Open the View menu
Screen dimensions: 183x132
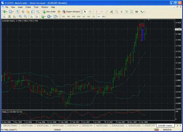[13, 7]
